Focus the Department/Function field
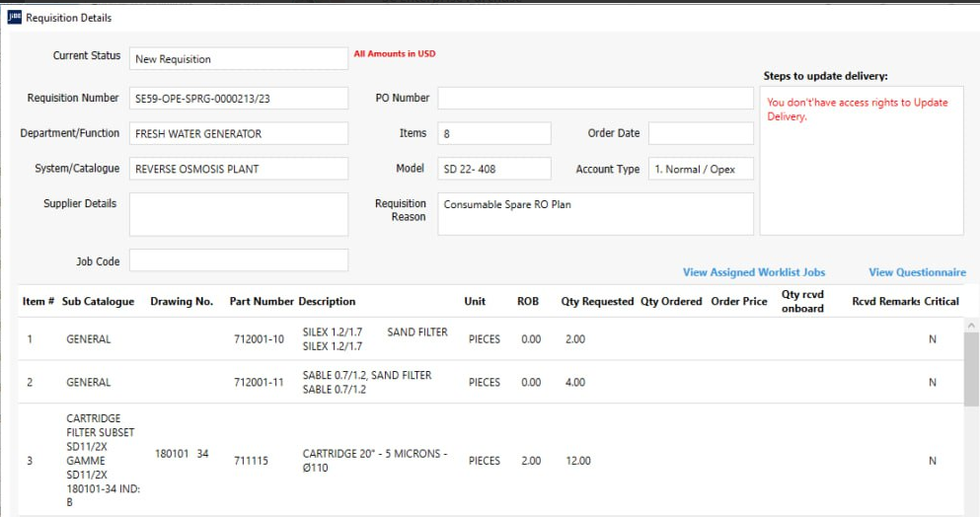Image resolution: width=980 pixels, height=517 pixels. (238, 133)
